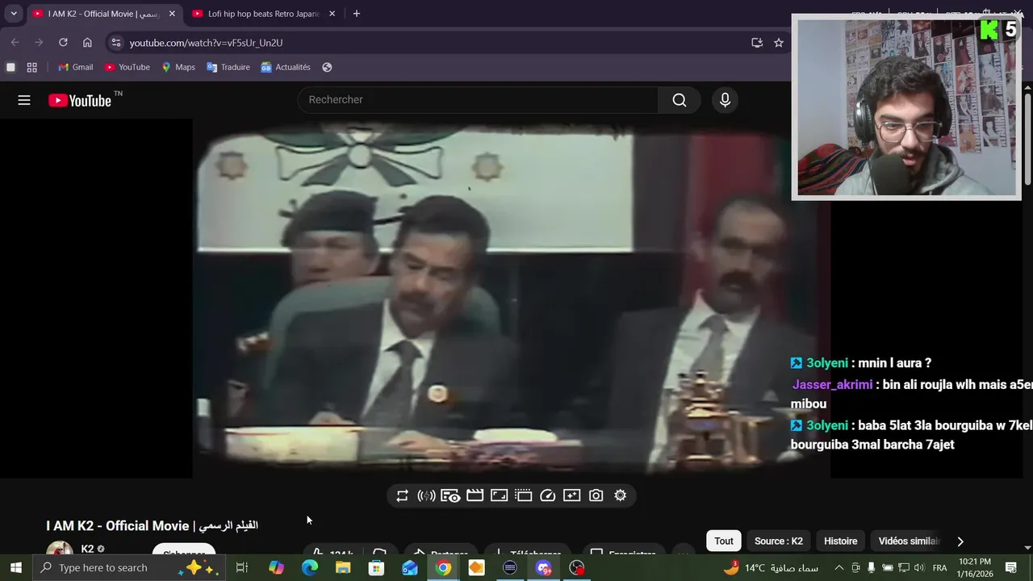Click the globe bookmark icon
The width and height of the screenshot is (1033, 581).
click(327, 67)
